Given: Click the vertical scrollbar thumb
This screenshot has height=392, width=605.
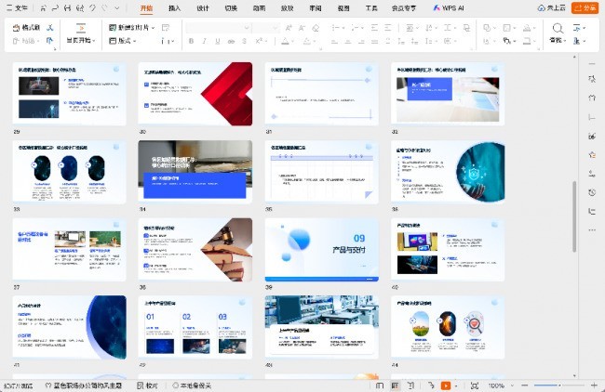Looking at the screenshot, I should click(574, 216).
